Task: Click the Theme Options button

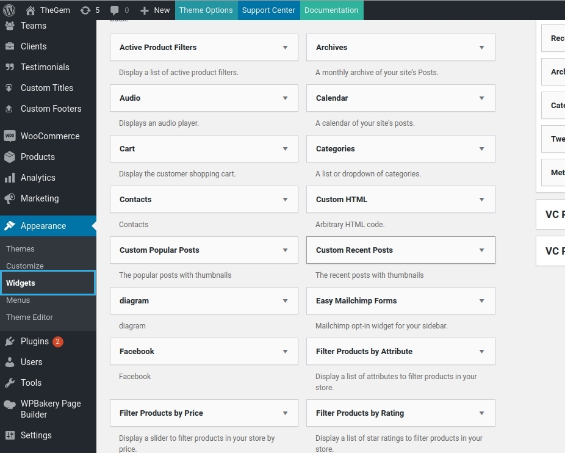Action: 206,10
